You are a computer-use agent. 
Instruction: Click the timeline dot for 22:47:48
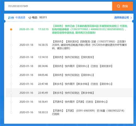pyautogui.click(x=11, y=84)
